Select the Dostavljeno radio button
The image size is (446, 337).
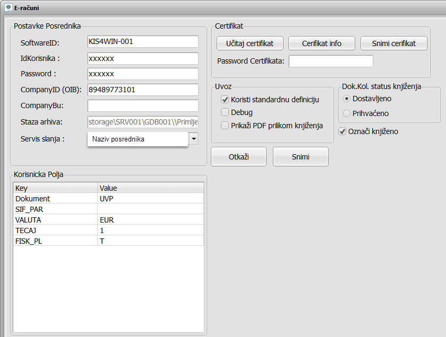(x=346, y=99)
